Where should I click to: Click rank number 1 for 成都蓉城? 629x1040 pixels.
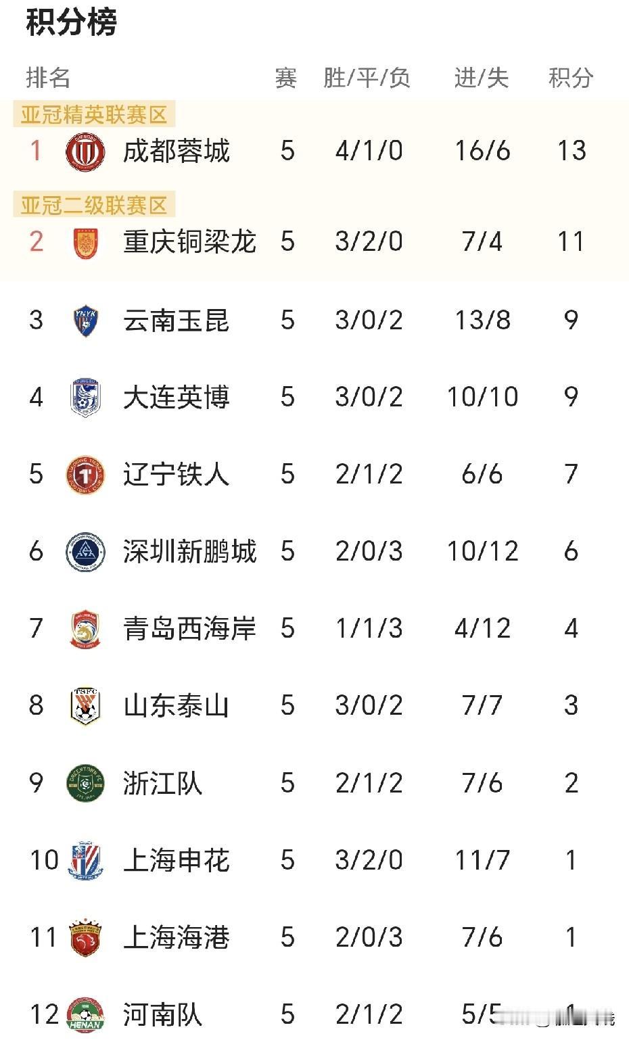[37, 151]
